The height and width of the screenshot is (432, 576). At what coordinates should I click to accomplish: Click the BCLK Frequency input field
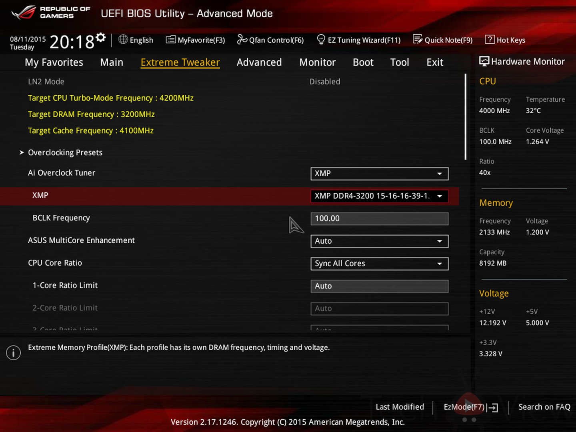(379, 219)
